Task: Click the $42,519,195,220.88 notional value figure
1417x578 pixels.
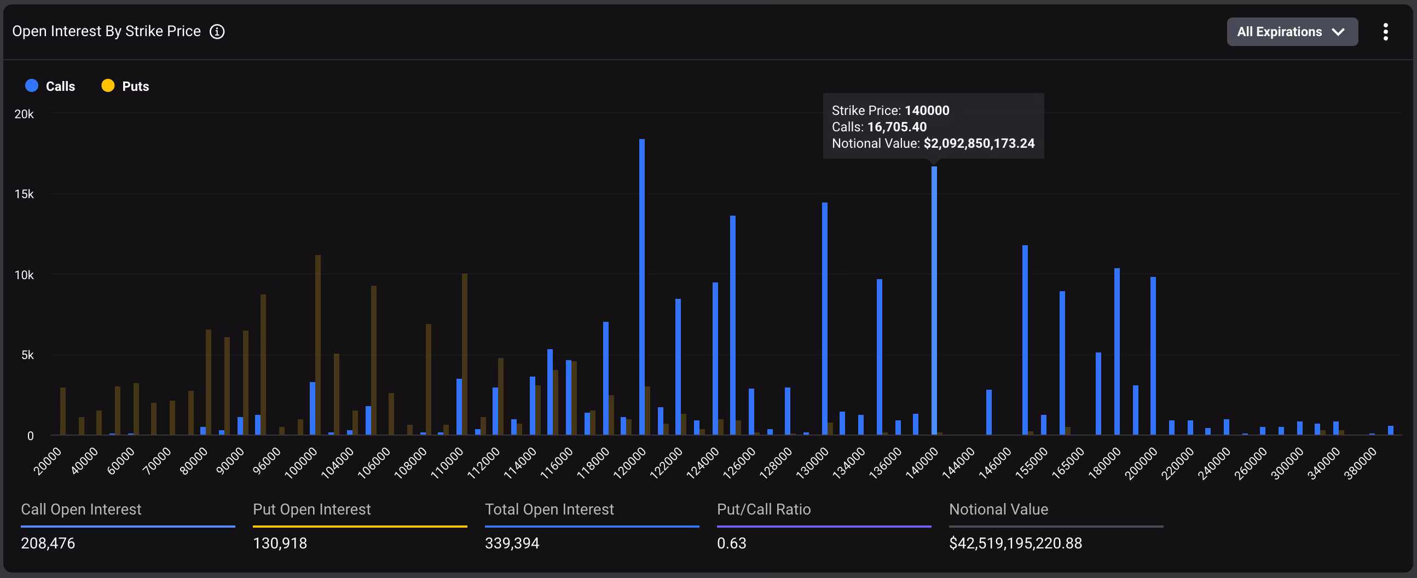Action: coord(1015,544)
